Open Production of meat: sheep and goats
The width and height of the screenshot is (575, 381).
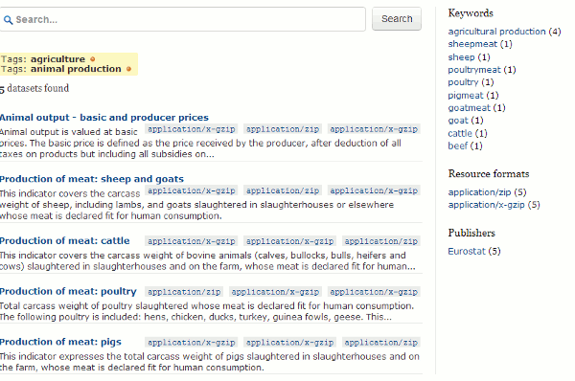pos(92,179)
